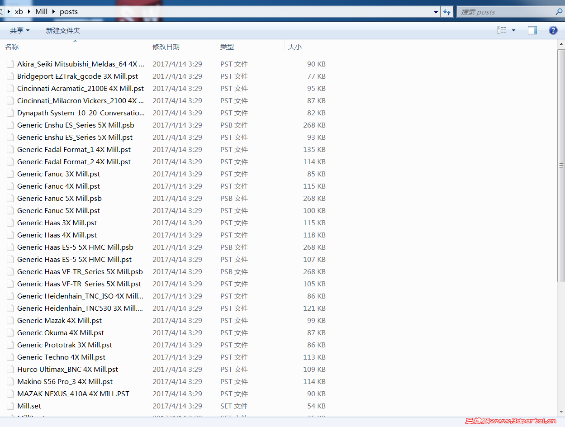Open the 共享 share menu
This screenshot has width=565, height=427.
[19, 30]
